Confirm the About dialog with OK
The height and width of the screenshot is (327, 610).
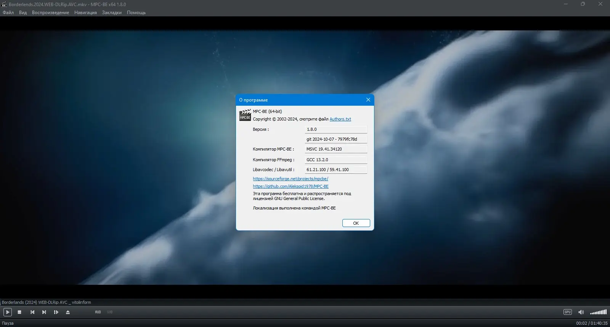coord(356,223)
